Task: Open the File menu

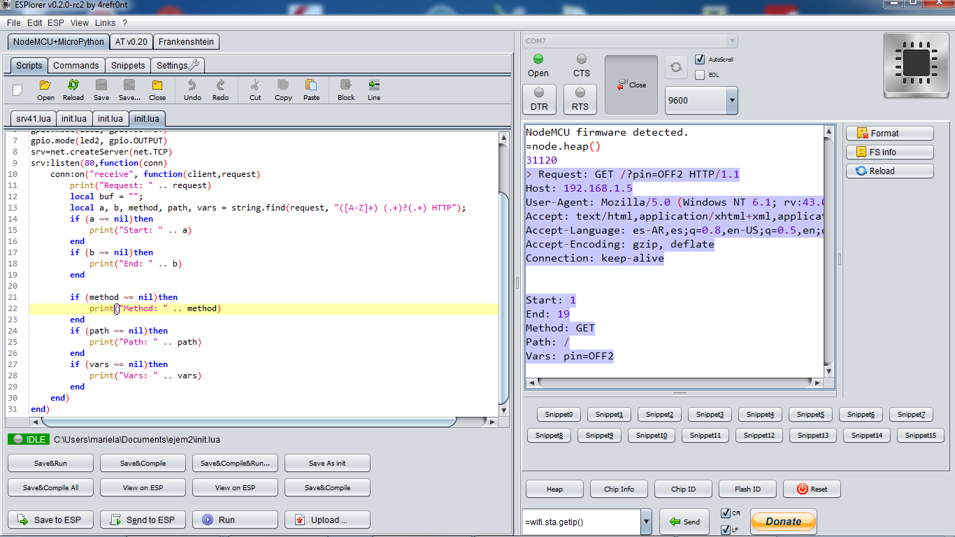Action: click(14, 23)
